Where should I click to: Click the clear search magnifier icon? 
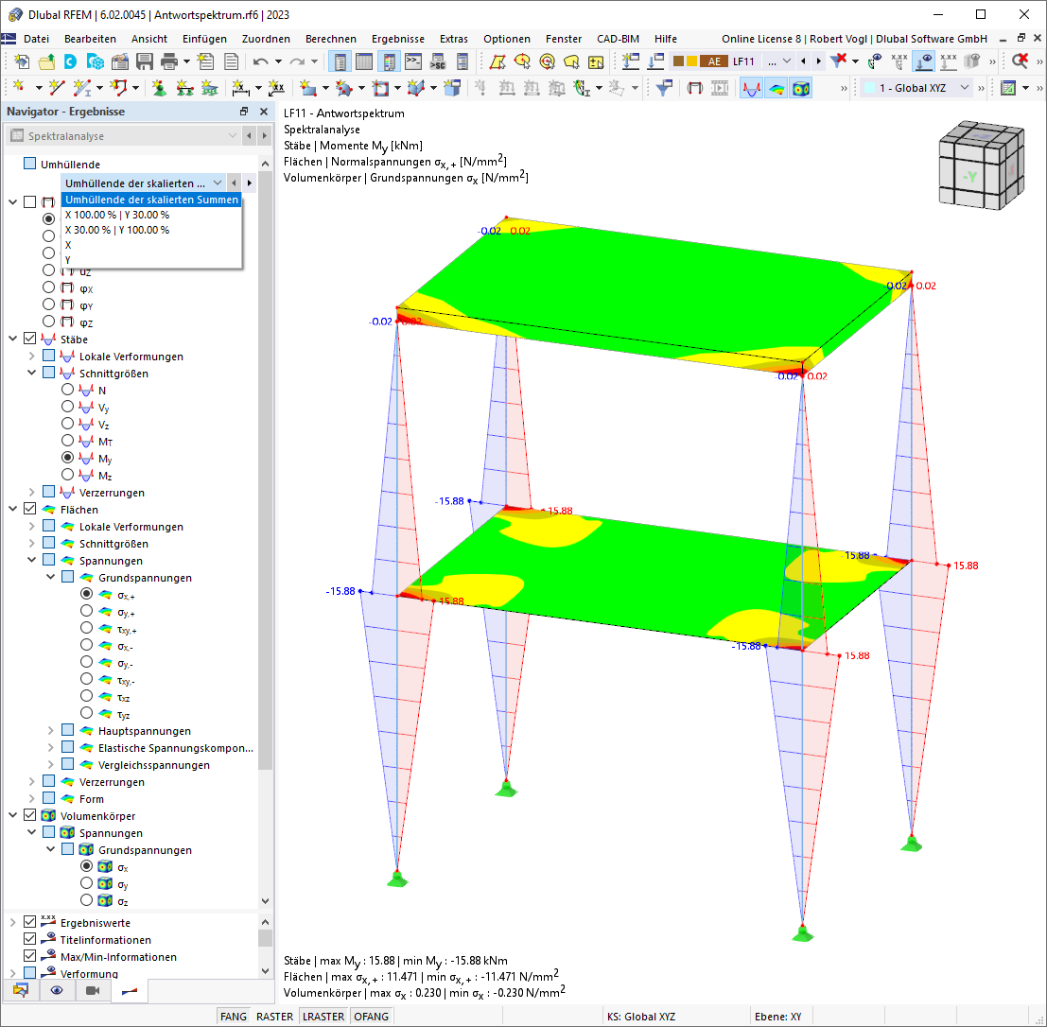[1020, 61]
